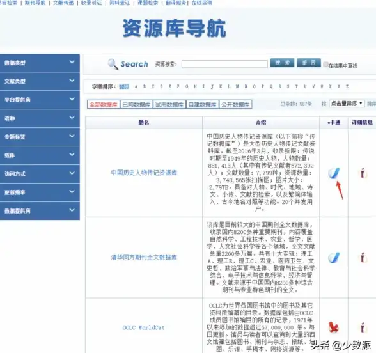Open the OCLC WorldCat database link

[x=144, y=327]
